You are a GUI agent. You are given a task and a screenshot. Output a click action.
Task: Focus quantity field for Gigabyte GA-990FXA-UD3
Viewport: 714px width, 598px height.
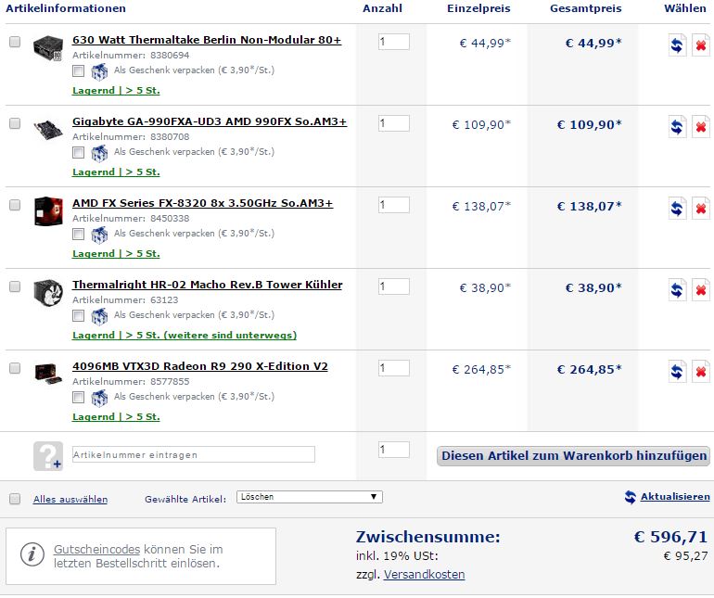[394, 123]
